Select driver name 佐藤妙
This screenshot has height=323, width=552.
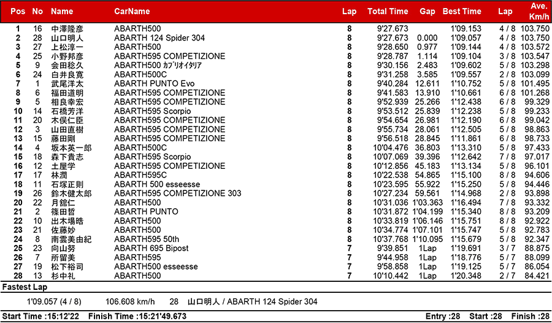(63, 230)
